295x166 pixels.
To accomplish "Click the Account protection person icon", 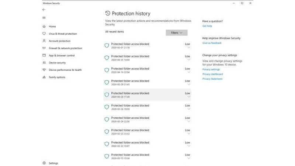I will click(x=44, y=41).
